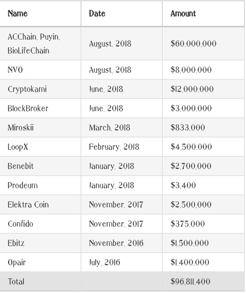Click the Ebitz date November, 2016
Screen dimensions: 246x293
click(x=116, y=243)
